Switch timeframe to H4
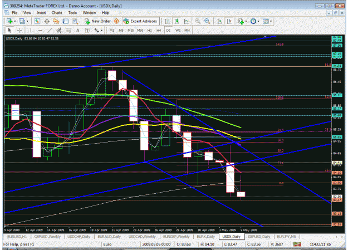Image resolution: width=348 pixels, height=250 pixels. tap(159, 30)
